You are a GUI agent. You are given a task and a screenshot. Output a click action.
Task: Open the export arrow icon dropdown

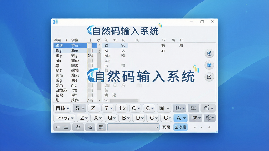click(179, 108)
